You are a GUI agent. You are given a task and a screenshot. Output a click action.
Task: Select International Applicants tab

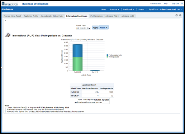pyautogui.click(x=77, y=16)
